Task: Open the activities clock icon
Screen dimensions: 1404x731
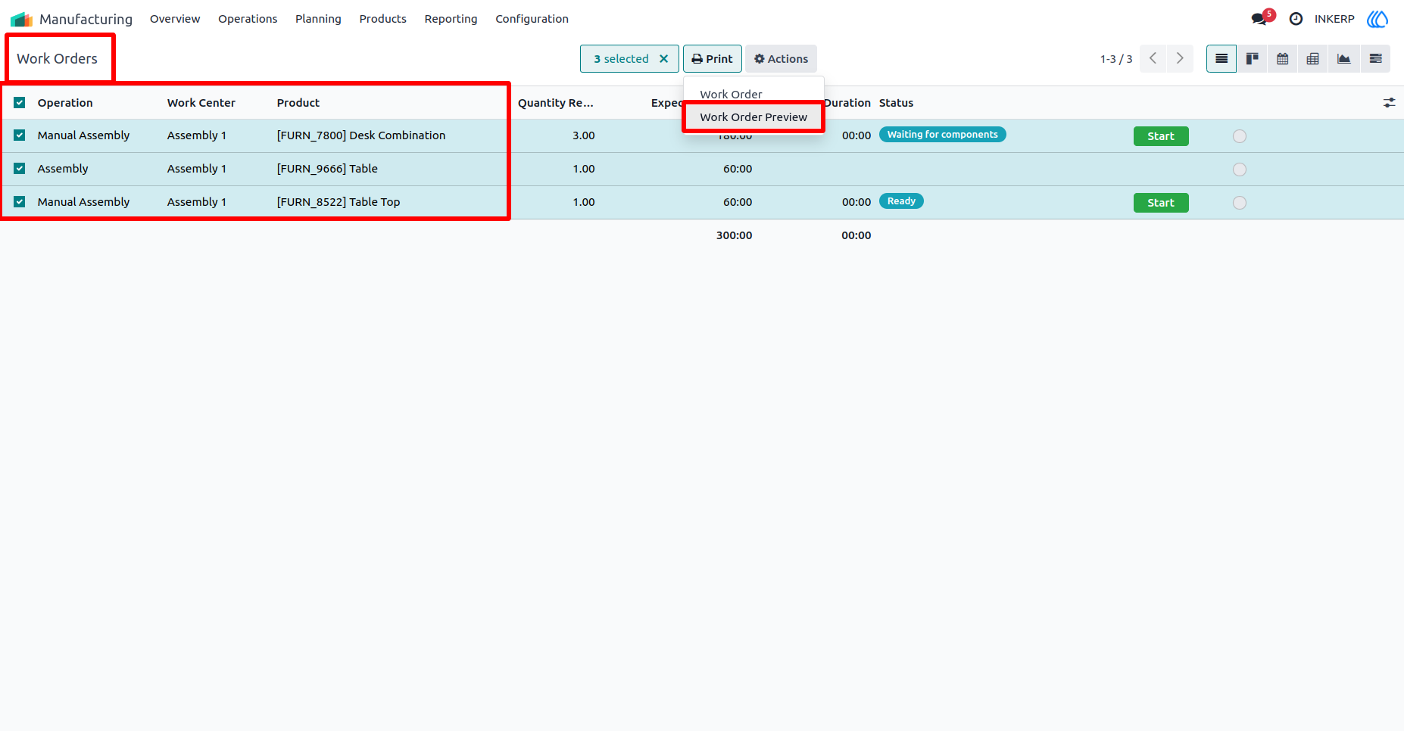Action: (1296, 19)
